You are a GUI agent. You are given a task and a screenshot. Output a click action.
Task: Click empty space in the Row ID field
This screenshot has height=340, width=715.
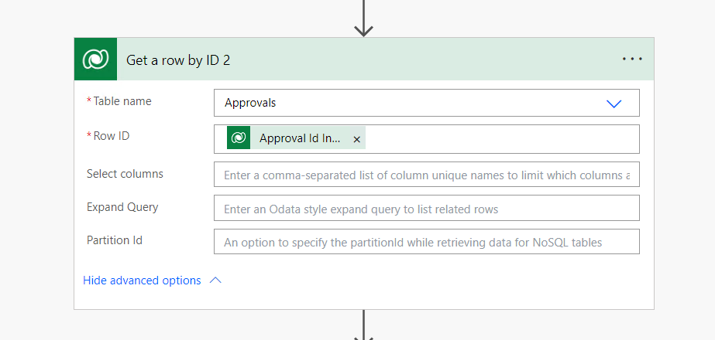[502, 139]
